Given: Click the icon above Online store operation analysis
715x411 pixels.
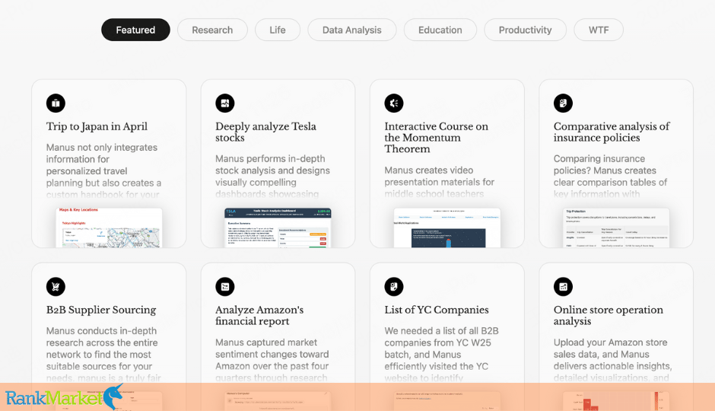Looking at the screenshot, I should (x=563, y=286).
